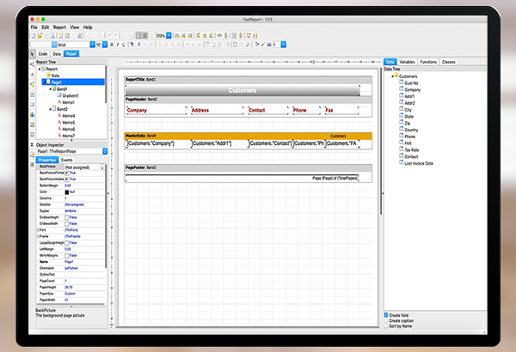Click the Bold formatting button
The image size is (516, 352).
(111, 44)
